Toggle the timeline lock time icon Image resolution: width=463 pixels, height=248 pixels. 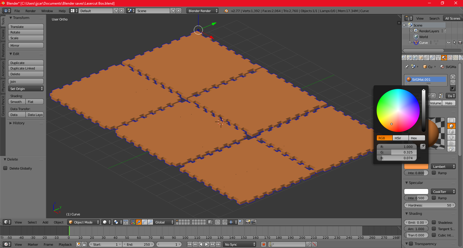coord(84,244)
